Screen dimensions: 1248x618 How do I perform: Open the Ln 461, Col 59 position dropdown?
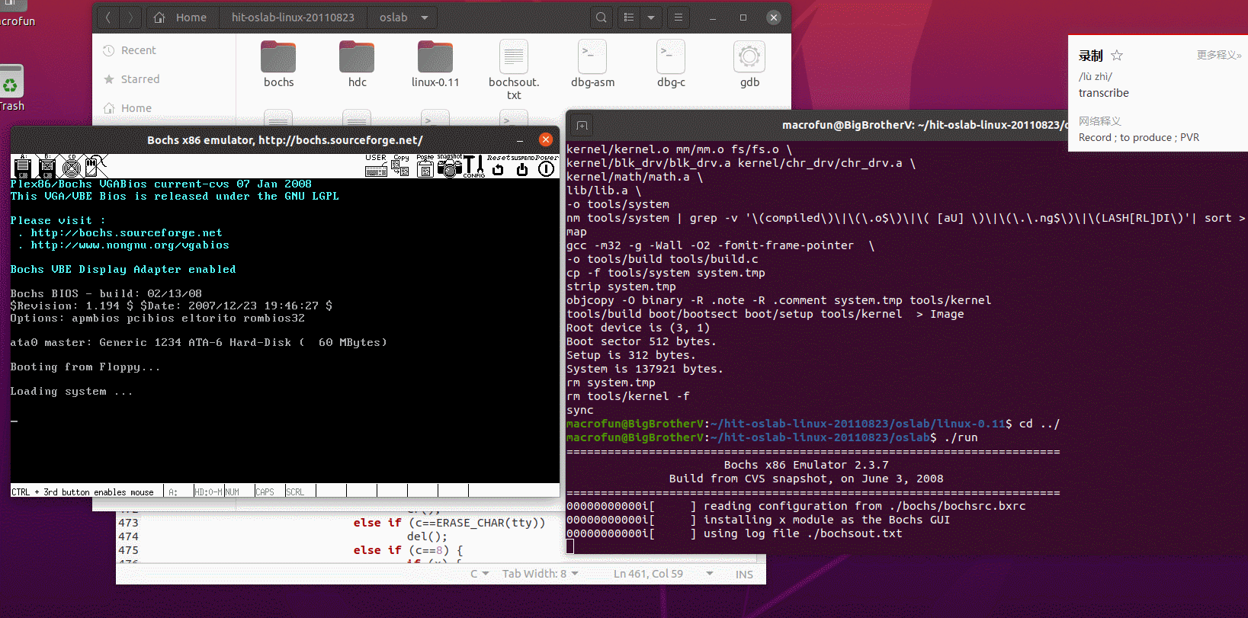click(x=663, y=574)
